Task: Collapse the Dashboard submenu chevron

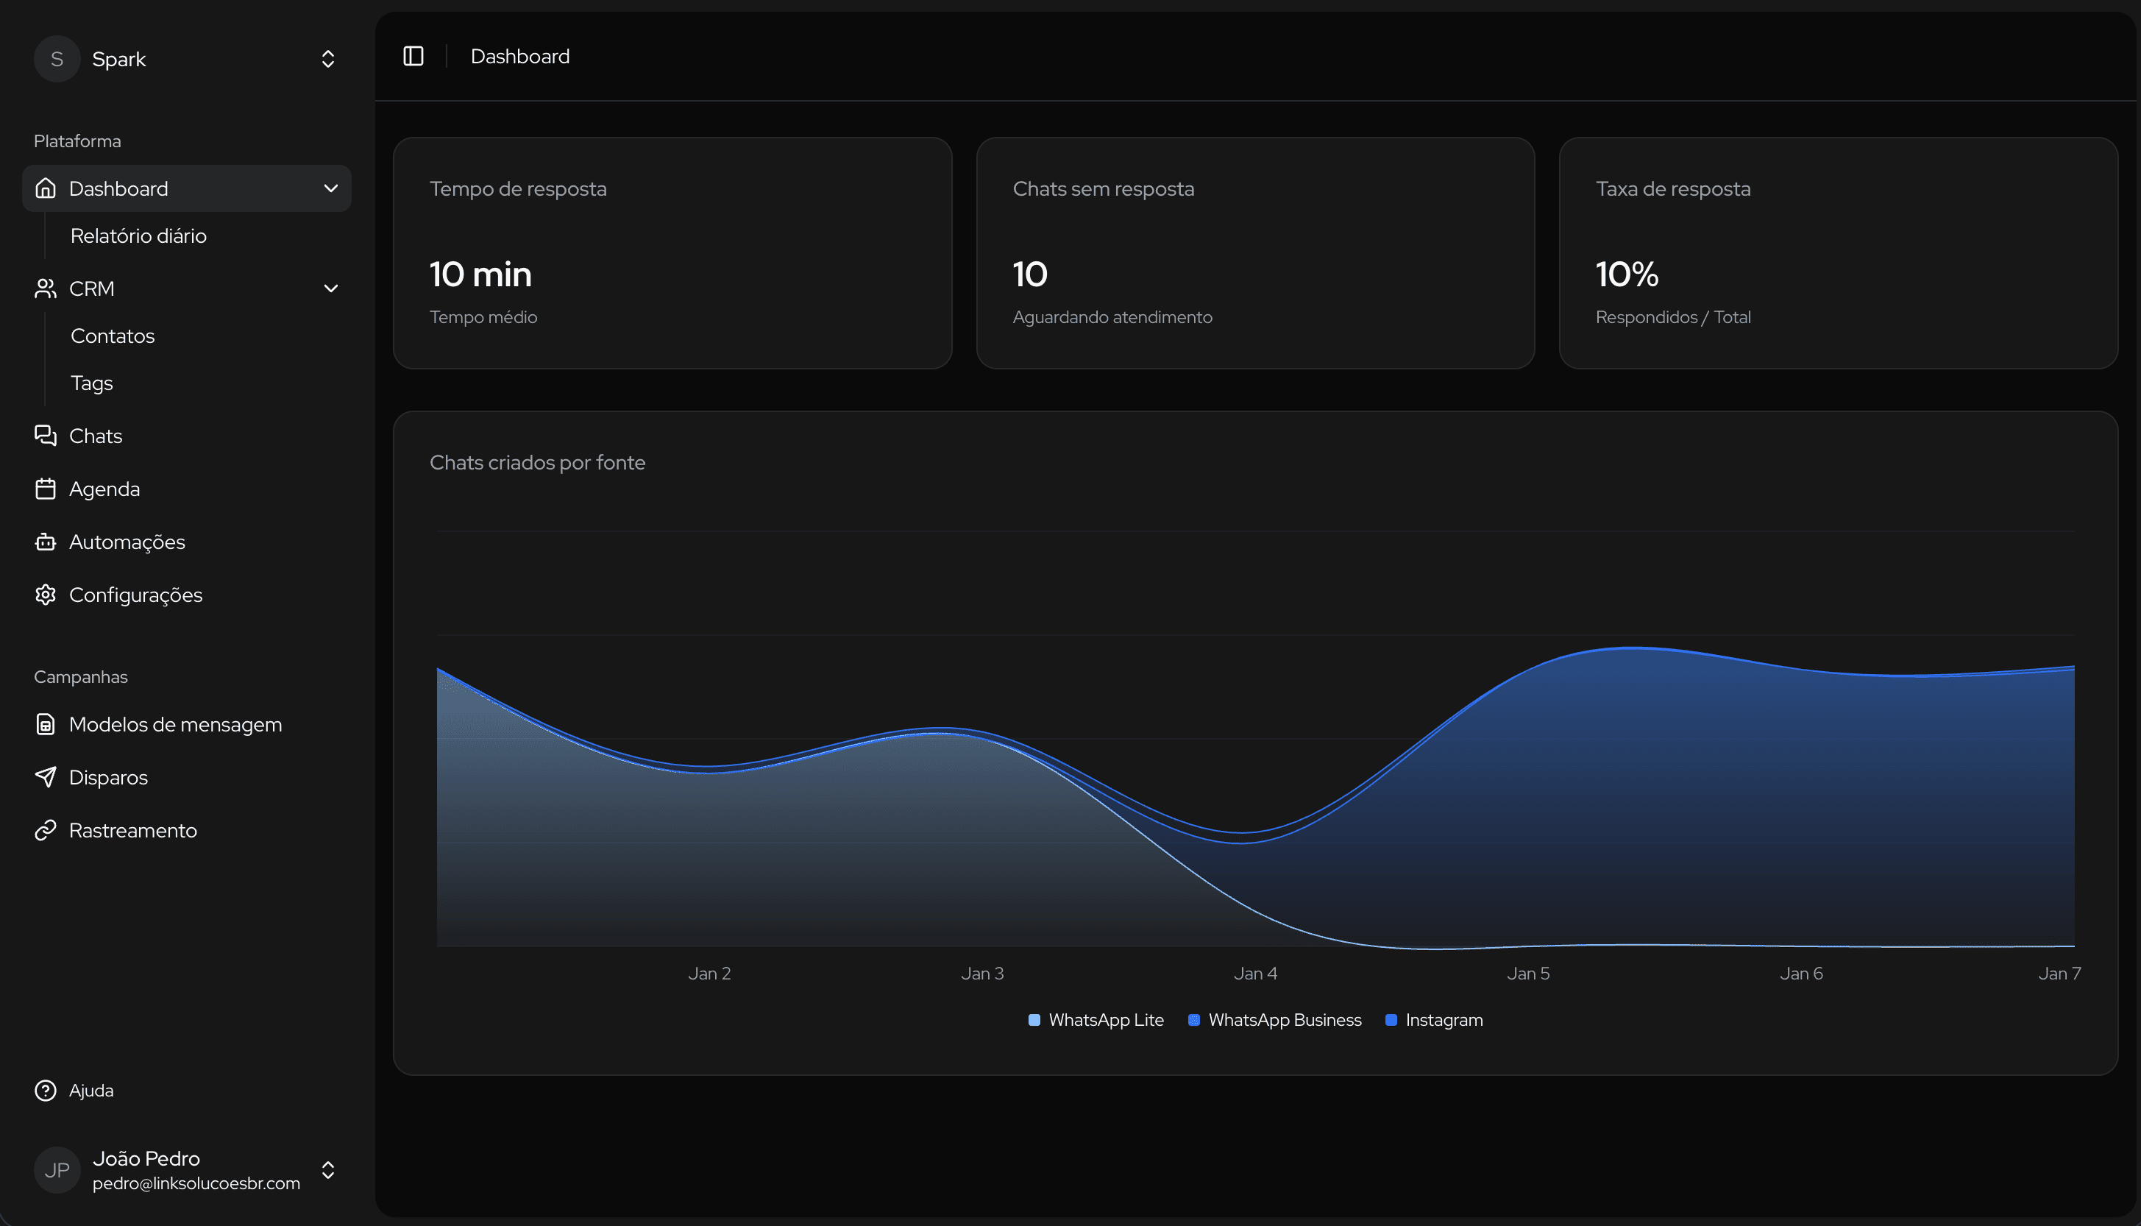Action: 331,188
